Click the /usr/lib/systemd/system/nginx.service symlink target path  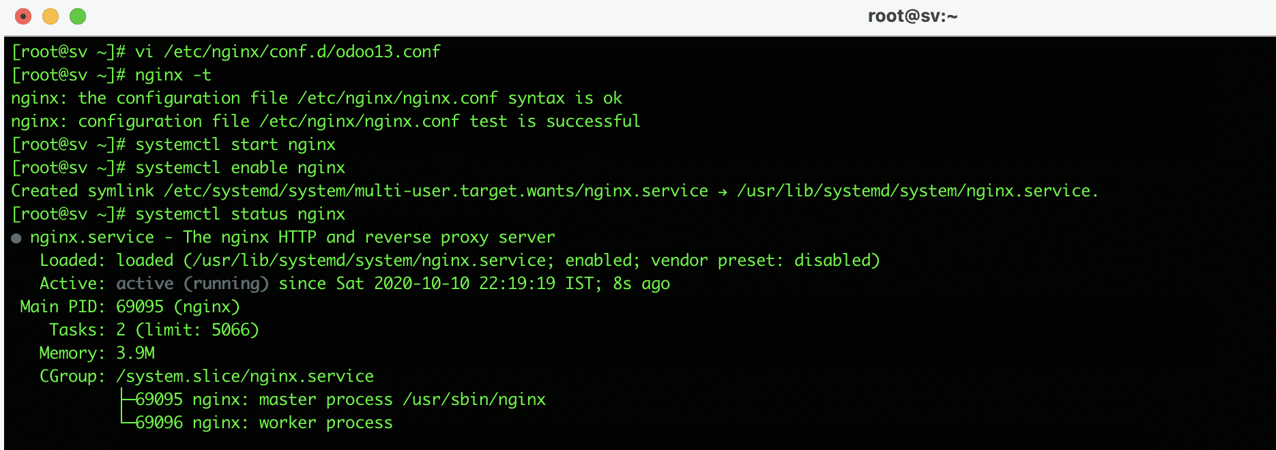pos(916,191)
